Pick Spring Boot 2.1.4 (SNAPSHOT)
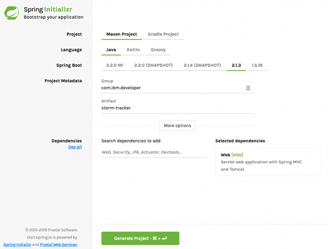This screenshot has width=328, height=249. [202, 65]
